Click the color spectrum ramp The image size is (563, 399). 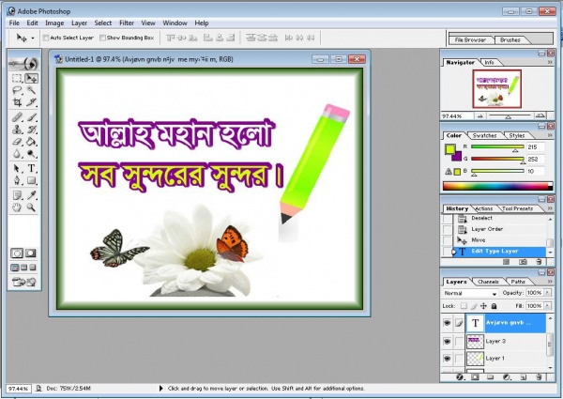497,186
